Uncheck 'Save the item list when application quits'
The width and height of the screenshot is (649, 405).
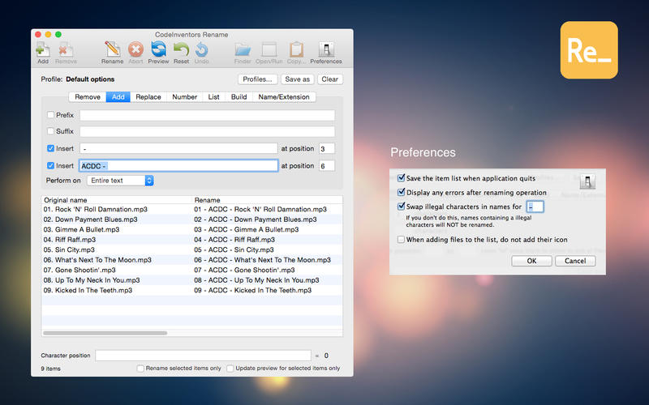(x=401, y=177)
